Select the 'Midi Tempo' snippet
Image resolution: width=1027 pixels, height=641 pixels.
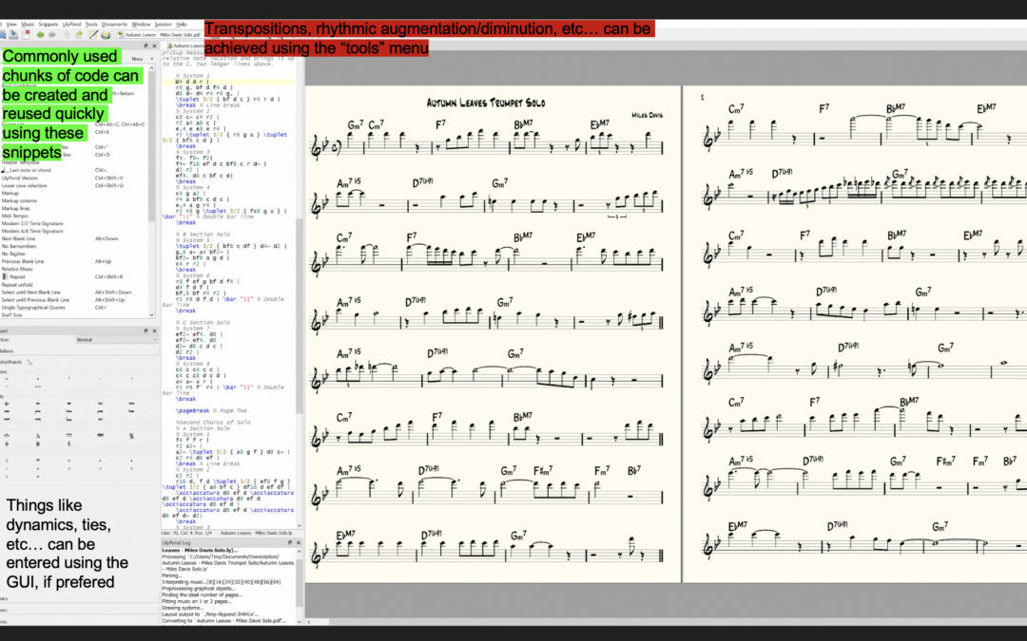tap(15, 216)
